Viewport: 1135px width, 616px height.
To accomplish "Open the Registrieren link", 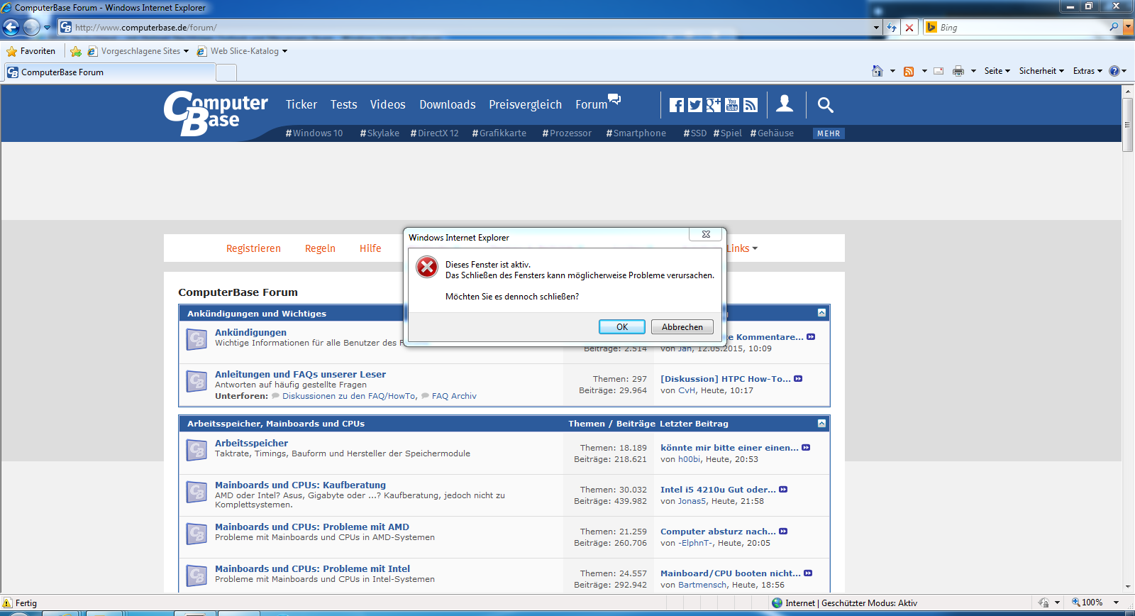I will pyautogui.click(x=253, y=248).
